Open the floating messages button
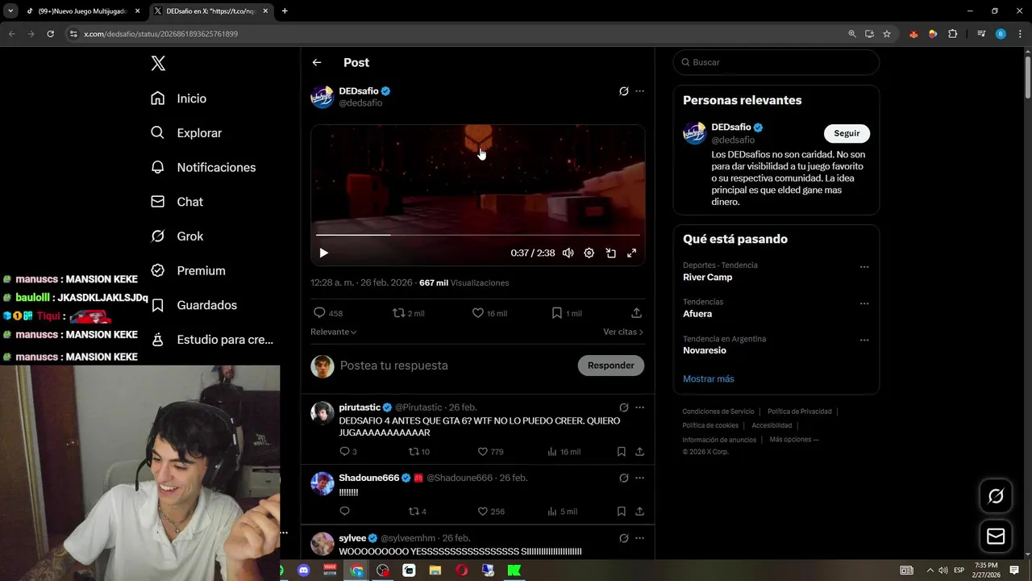 996,537
